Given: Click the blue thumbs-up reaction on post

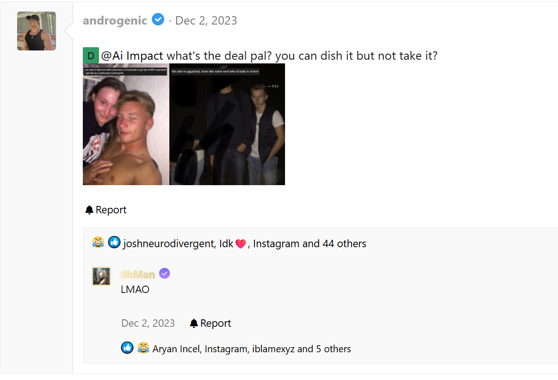Looking at the screenshot, I should point(114,243).
